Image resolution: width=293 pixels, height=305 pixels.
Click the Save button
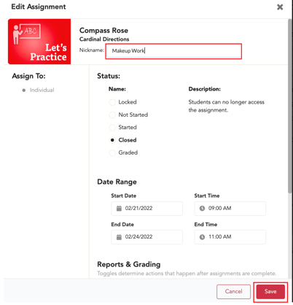click(x=270, y=292)
